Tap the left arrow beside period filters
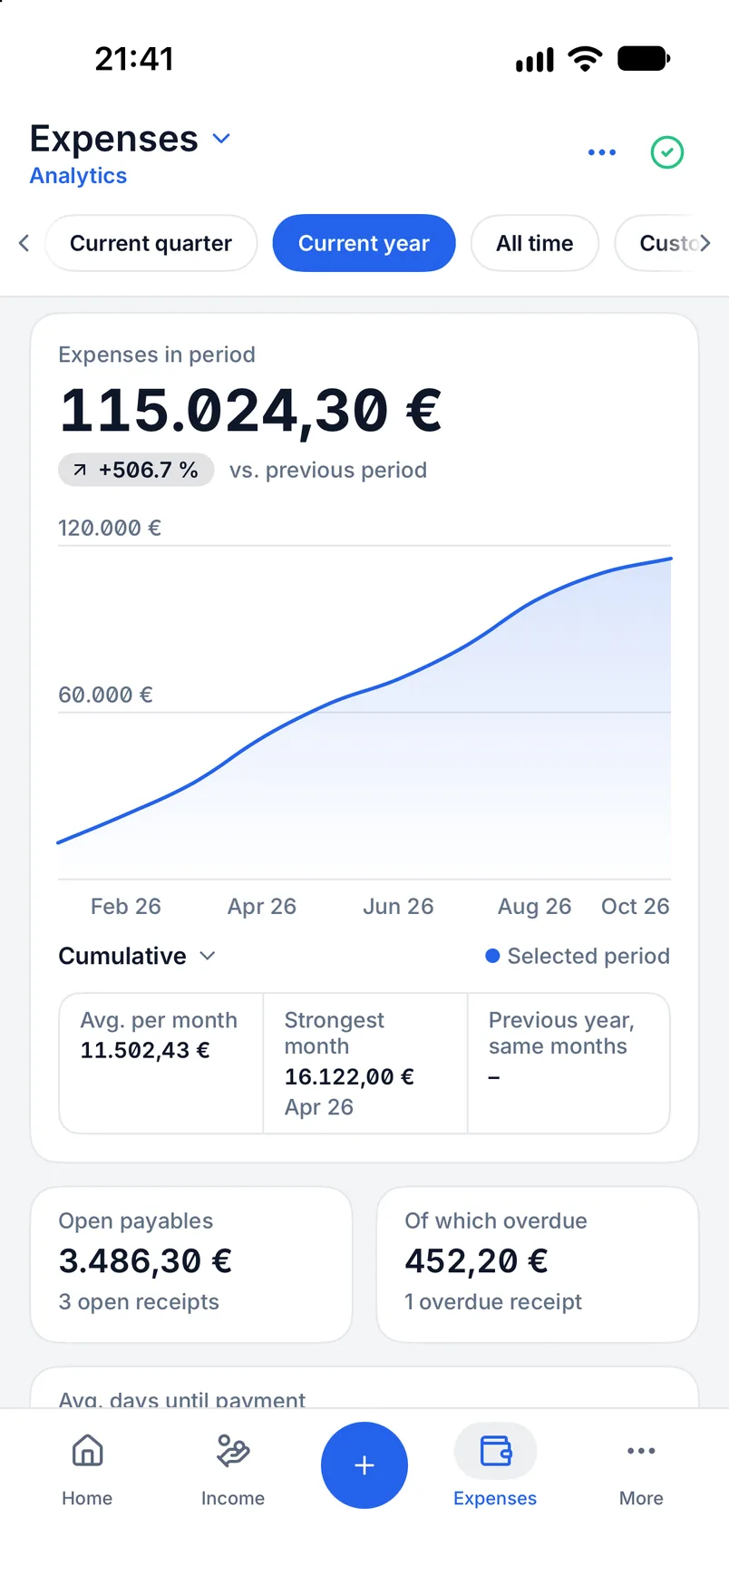Viewport: 729px width, 1585px height. (24, 243)
